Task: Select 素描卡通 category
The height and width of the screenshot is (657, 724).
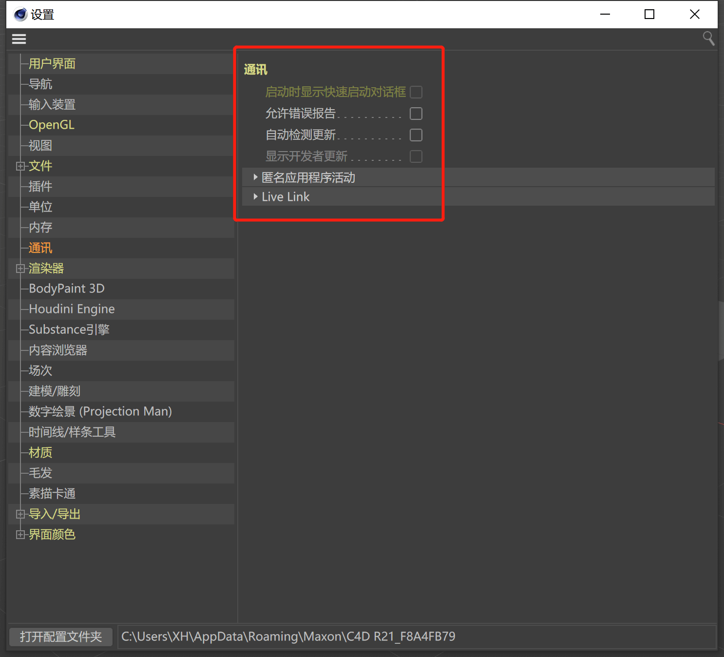Action: point(52,494)
